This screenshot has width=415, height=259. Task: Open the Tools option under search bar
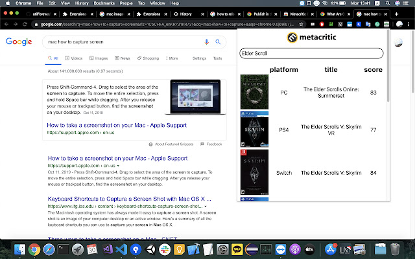coord(217,58)
